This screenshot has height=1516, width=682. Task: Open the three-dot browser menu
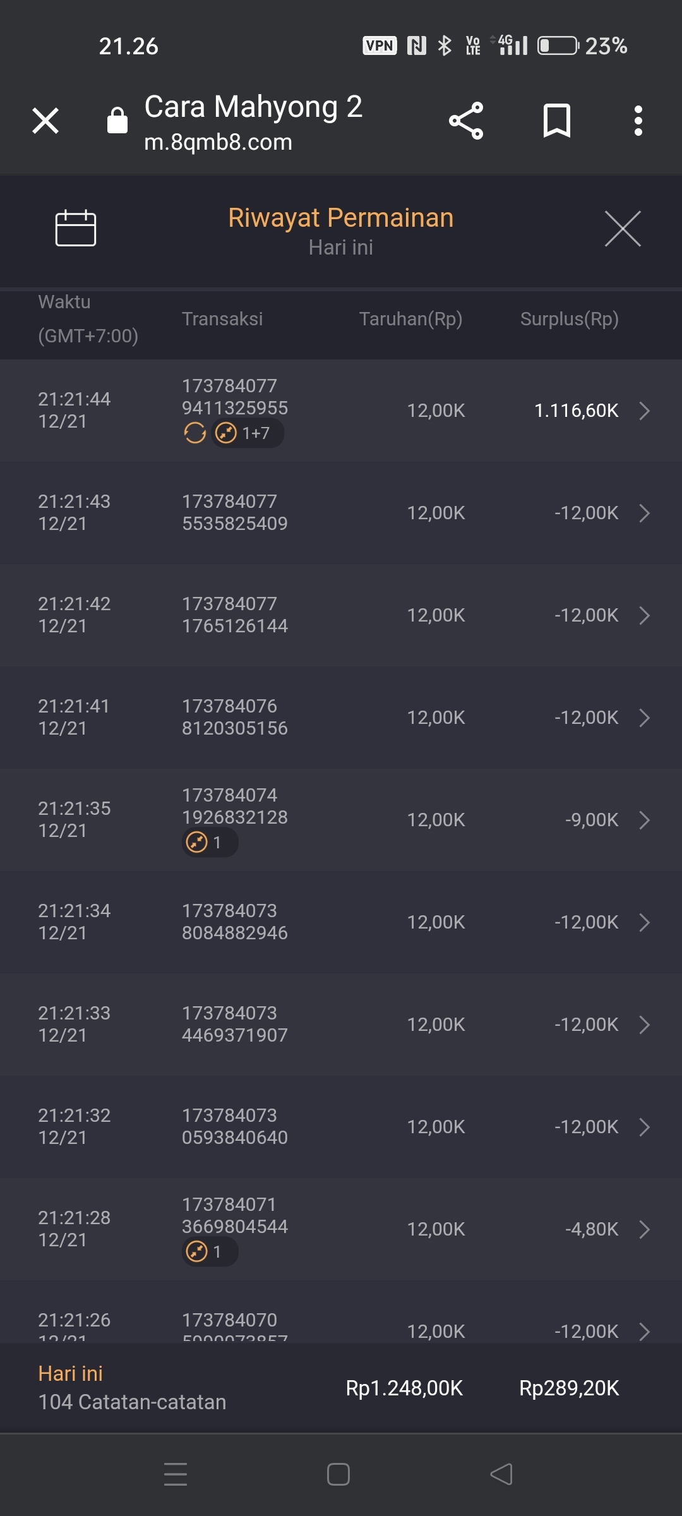[638, 121]
